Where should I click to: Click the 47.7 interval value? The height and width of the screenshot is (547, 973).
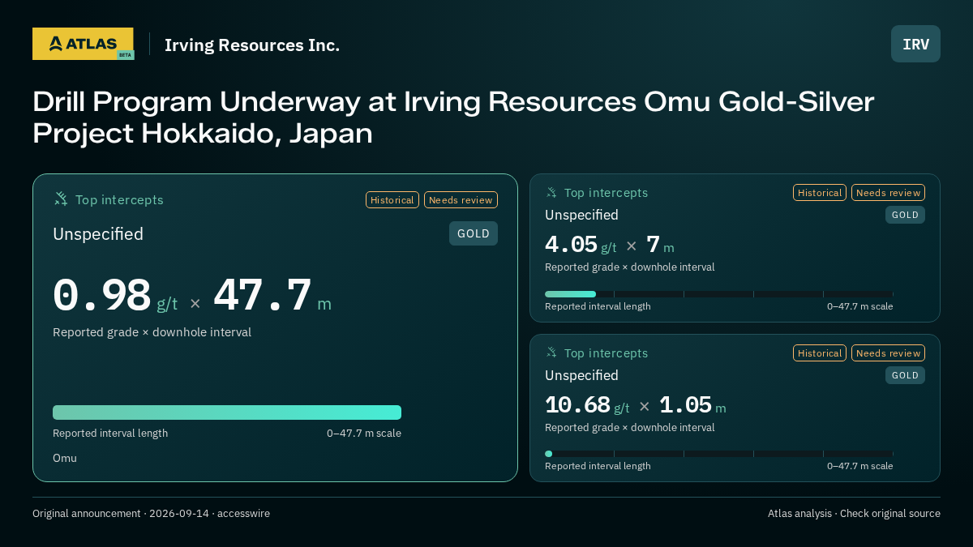click(x=263, y=296)
